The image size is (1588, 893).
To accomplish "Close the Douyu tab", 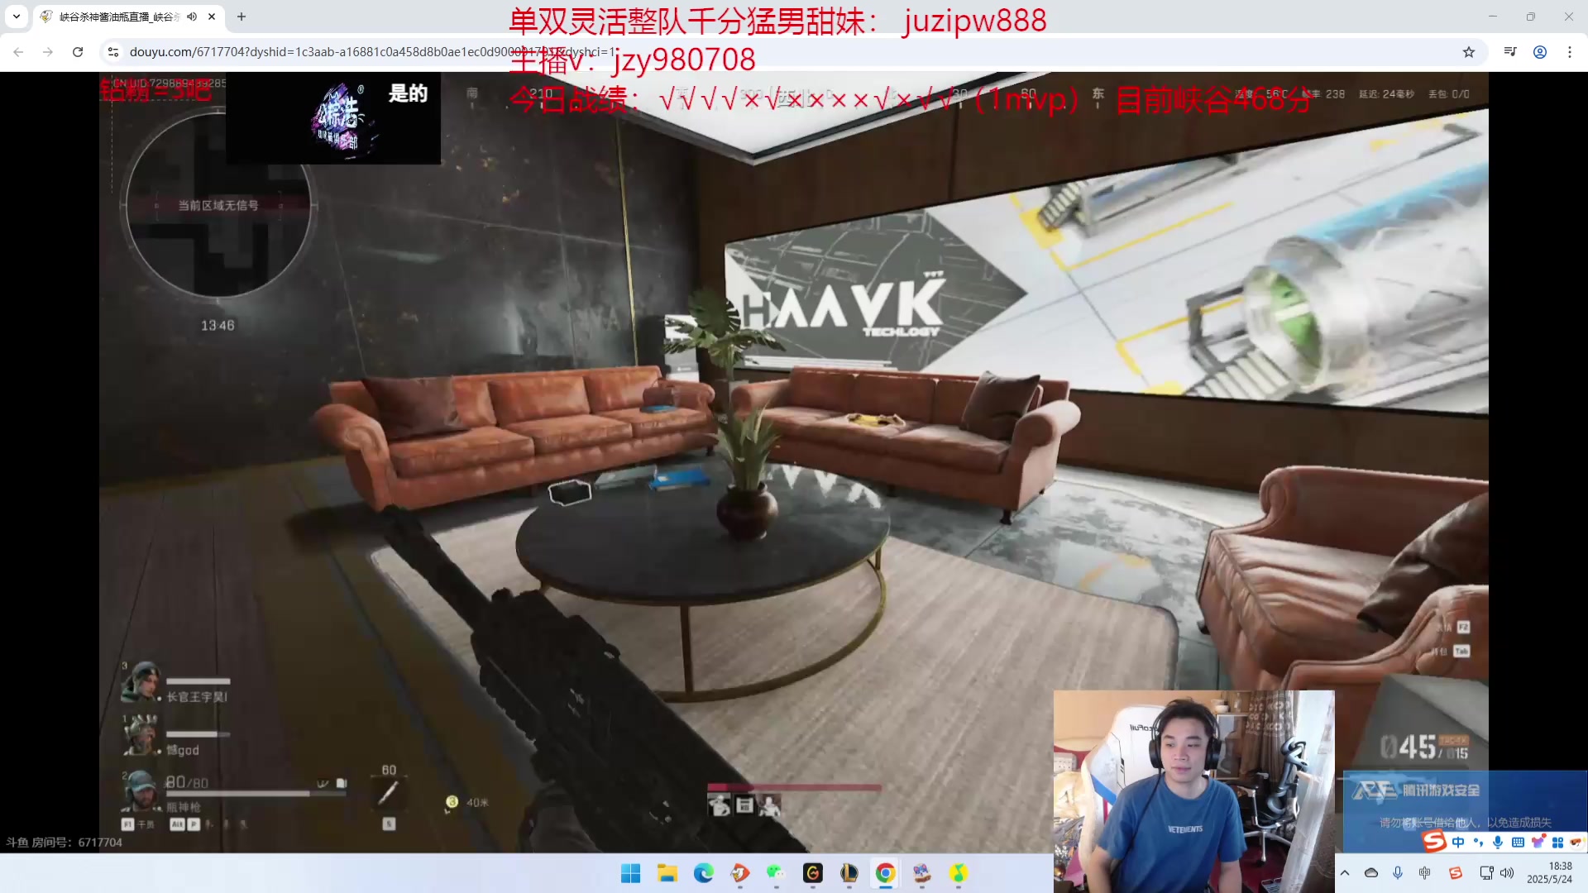I will [212, 17].
